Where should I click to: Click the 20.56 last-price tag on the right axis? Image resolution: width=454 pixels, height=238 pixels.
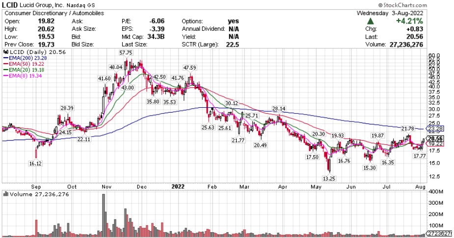[435, 139]
